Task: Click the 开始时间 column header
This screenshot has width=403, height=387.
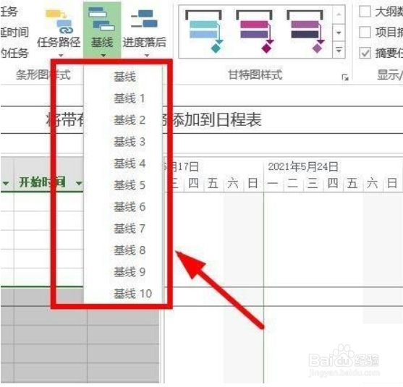Action: coord(42,182)
